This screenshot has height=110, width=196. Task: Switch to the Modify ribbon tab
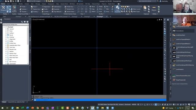click(21, 4)
